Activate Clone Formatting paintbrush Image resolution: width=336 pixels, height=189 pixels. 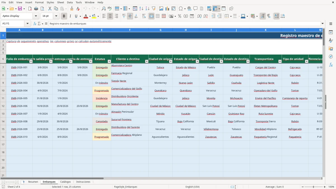pos(72,9)
